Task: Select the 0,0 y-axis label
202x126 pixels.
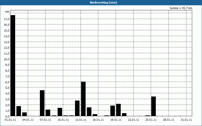Action: click(x=7, y=116)
